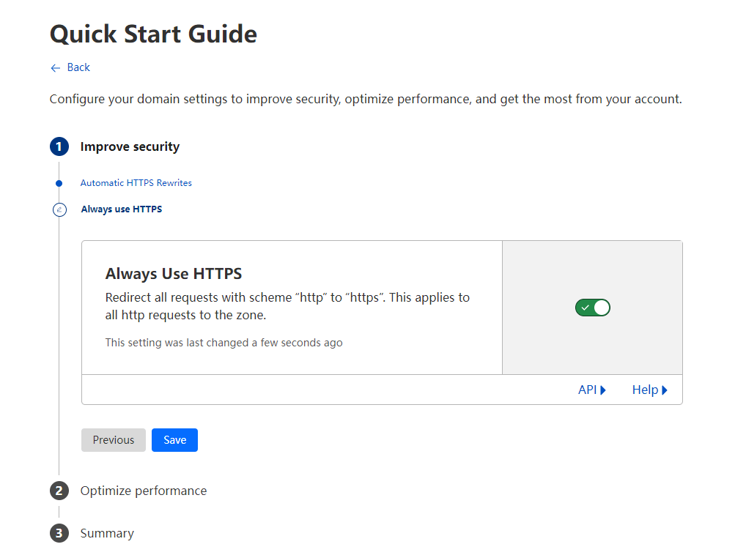The height and width of the screenshot is (547, 746).
Task: Select the step 2 numbered circle
Action: pyautogui.click(x=59, y=491)
